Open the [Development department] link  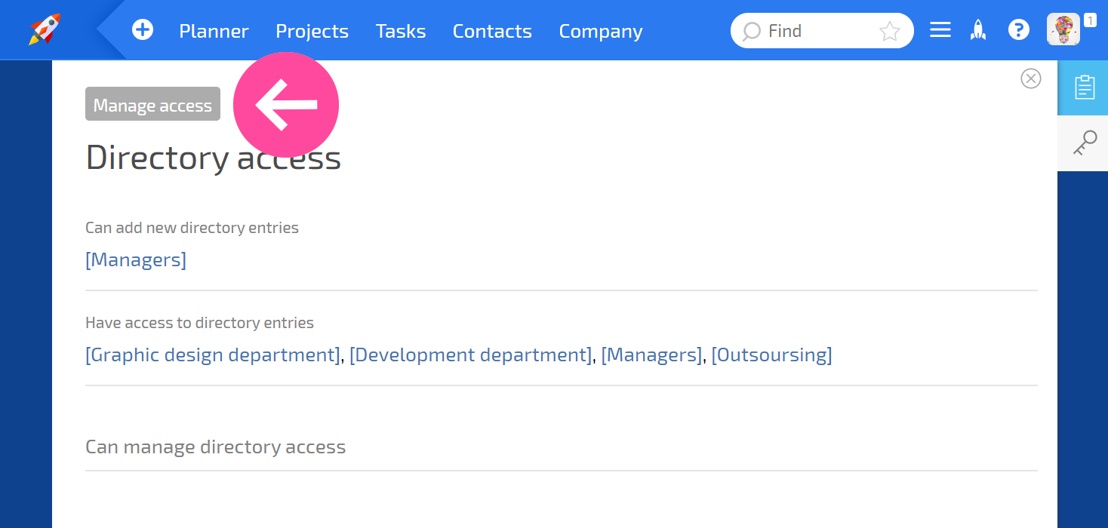click(471, 355)
